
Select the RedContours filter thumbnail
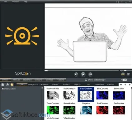[x=102, y=110]
